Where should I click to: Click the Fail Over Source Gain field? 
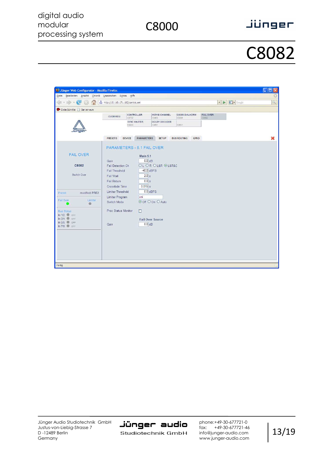143,224
